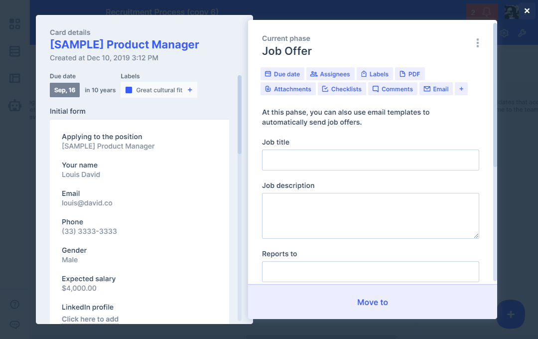Open the Email option
Viewport: 538px width, 339px height.
click(436, 89)
